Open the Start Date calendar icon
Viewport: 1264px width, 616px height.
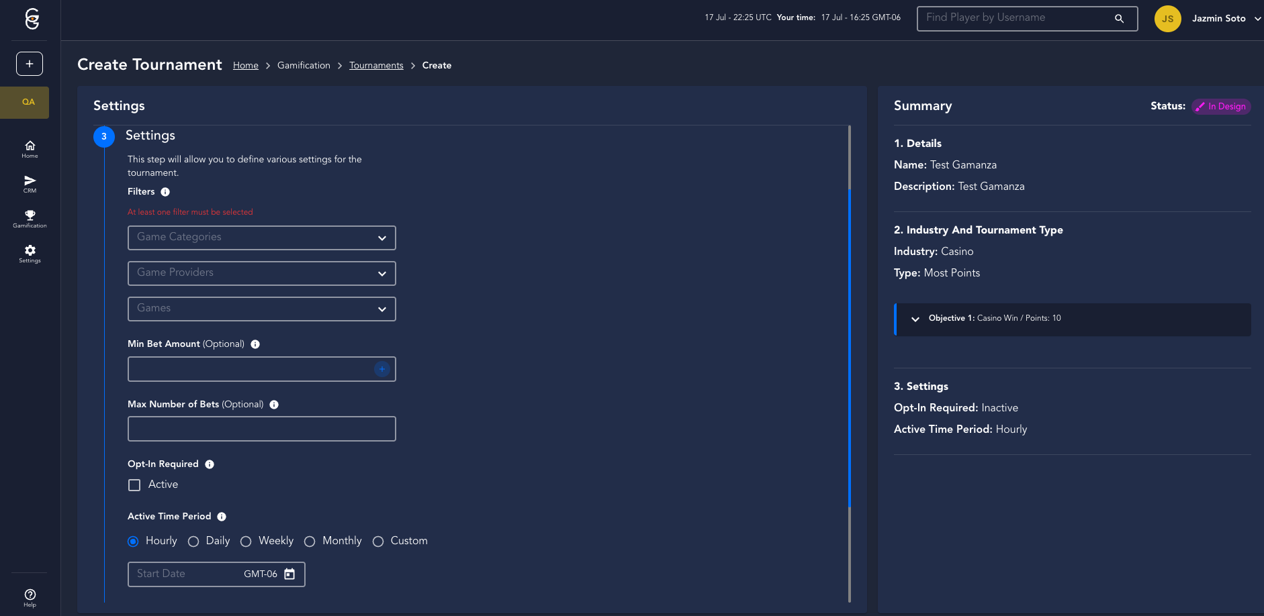(x=289, y=574)
